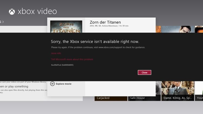Click 'Tell Microsoft more about this problem'

72,59
